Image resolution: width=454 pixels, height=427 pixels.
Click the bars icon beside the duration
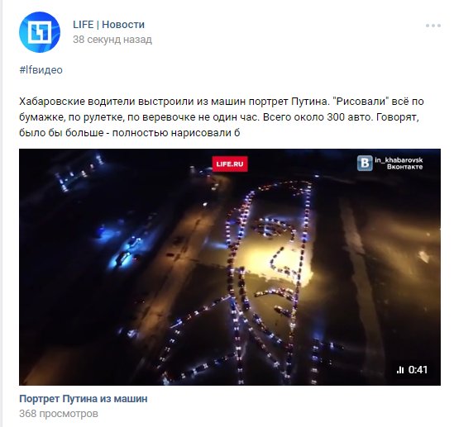coord(400,370)
